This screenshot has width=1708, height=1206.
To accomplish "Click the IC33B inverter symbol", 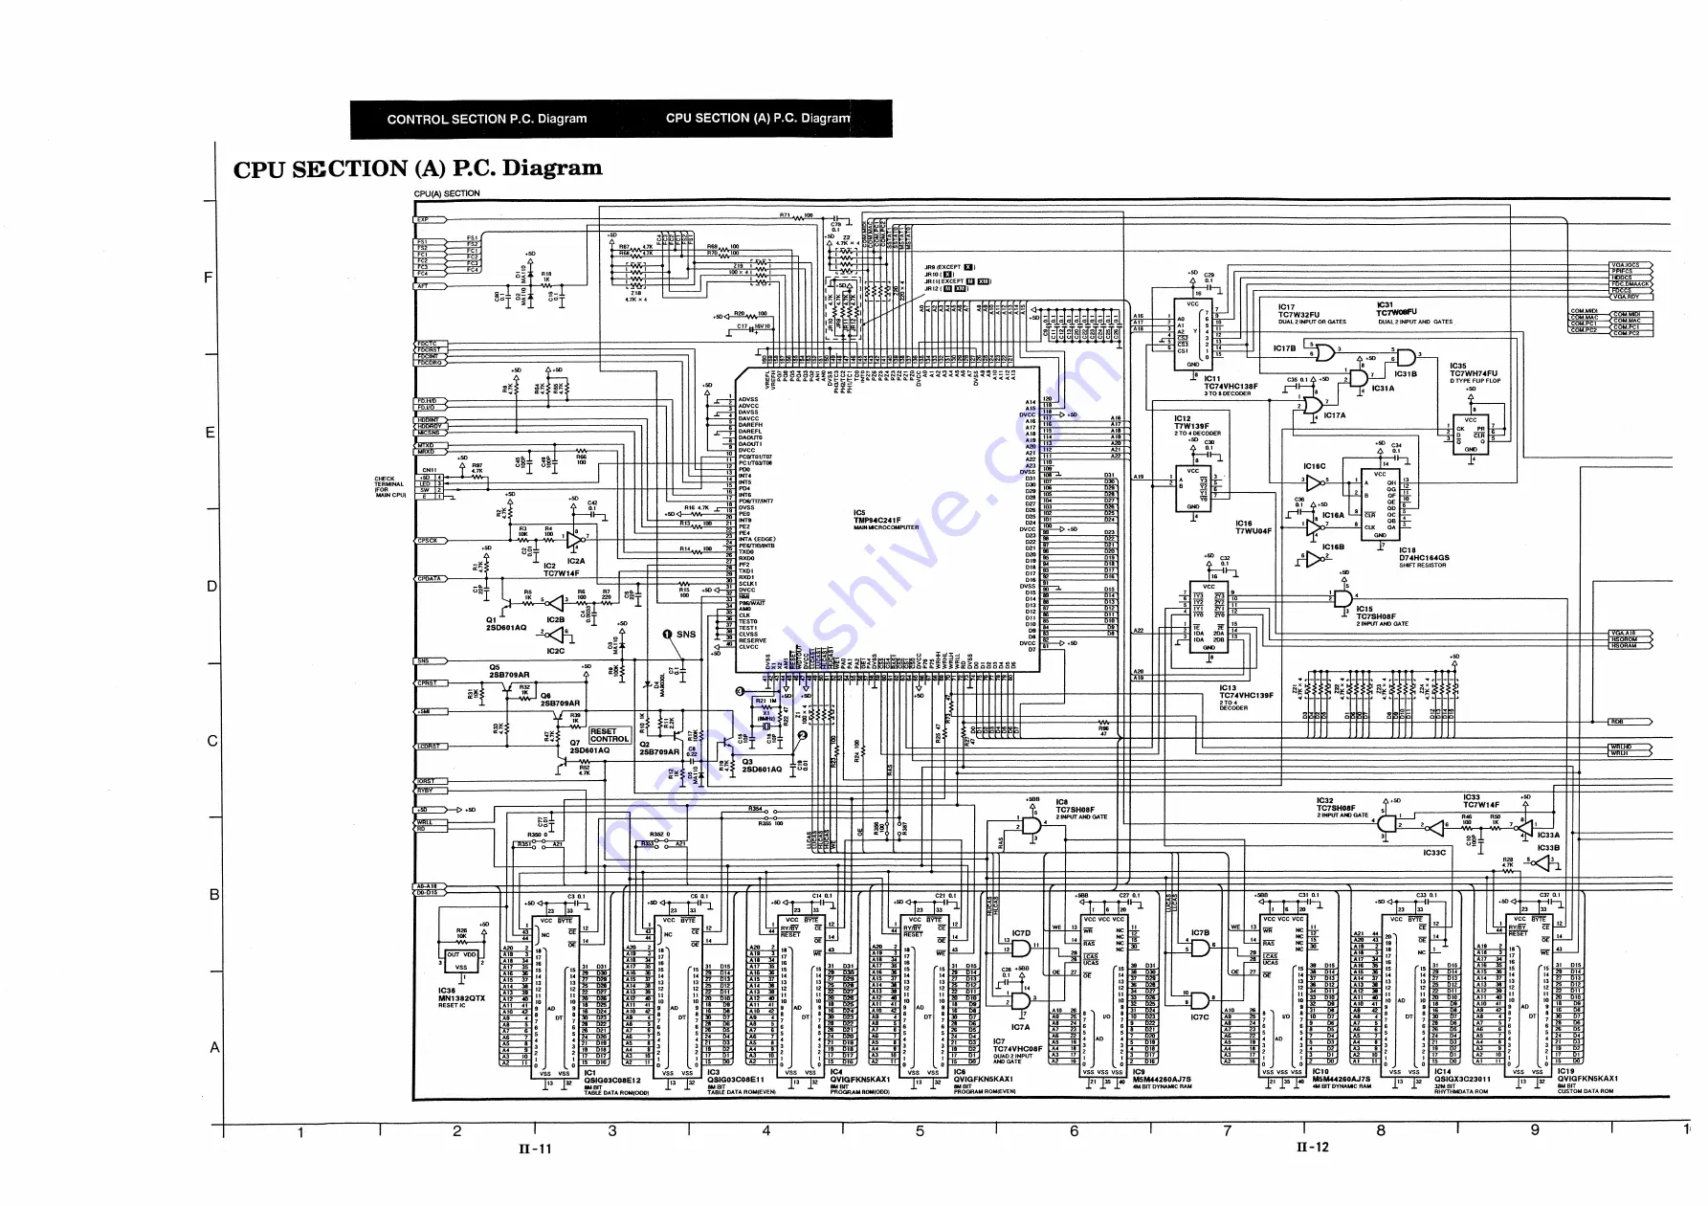I will 1542,863.
